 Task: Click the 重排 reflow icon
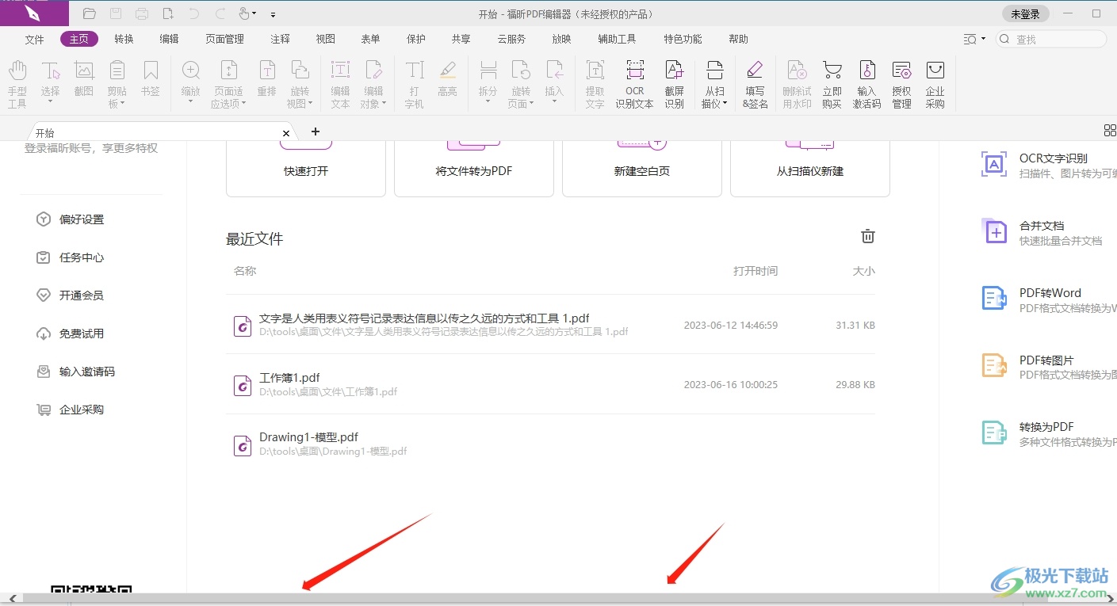267,79
